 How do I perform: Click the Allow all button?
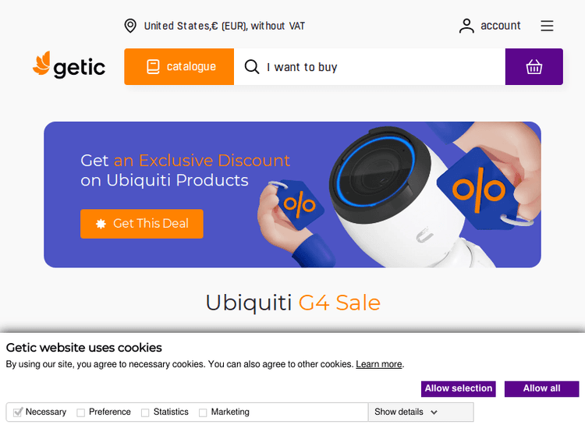(x=542, y=388)
